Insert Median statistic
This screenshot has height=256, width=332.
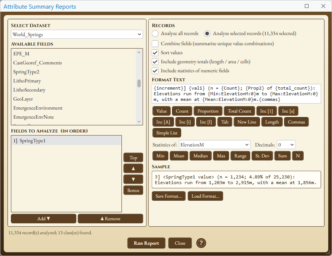(x=200, y=156)
